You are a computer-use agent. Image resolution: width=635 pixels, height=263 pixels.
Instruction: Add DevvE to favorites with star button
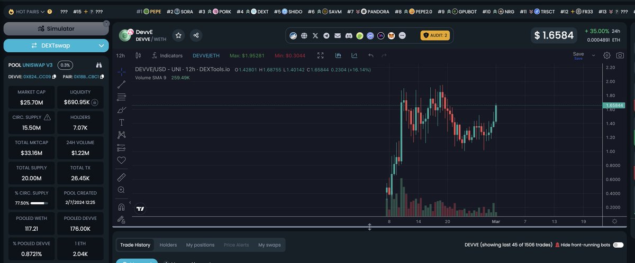pos(179,35)
